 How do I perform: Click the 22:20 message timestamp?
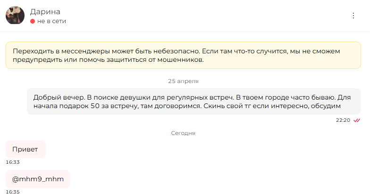coord(343,120)
